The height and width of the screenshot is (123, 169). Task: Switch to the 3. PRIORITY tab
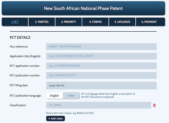coord(68,22)
